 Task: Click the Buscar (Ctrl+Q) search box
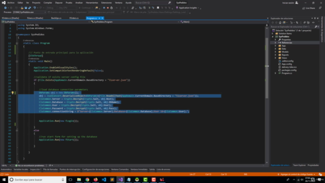tap(153, 3)
